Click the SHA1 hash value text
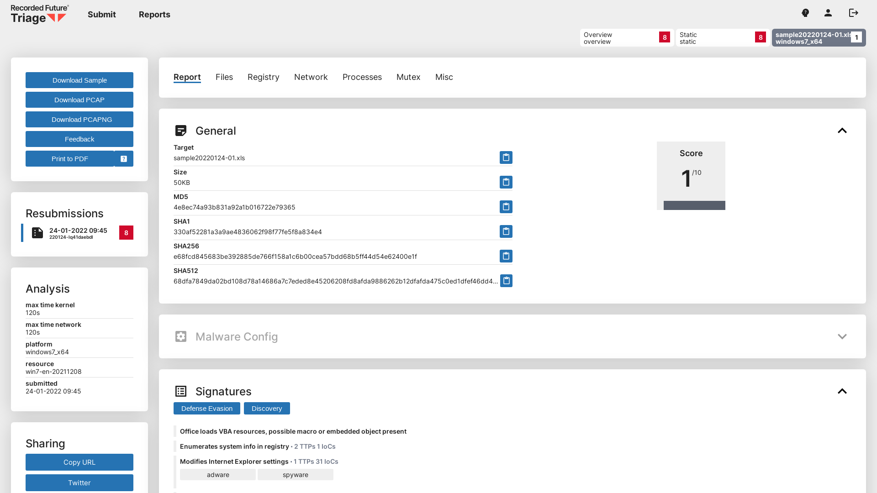The image size is (877, 493). [248, 232]
